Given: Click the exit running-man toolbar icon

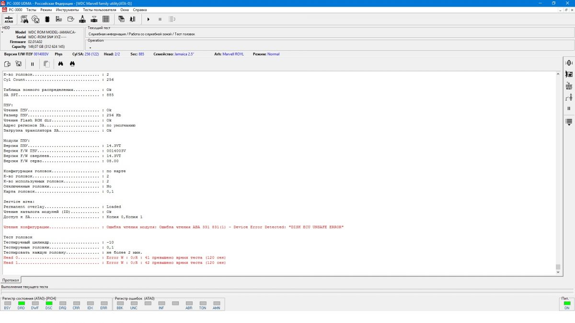Looking at the screenshot, I should click(133, 19).
